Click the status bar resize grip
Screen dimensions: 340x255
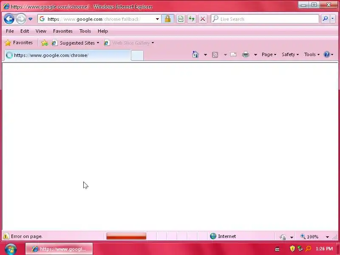[335, 237]
